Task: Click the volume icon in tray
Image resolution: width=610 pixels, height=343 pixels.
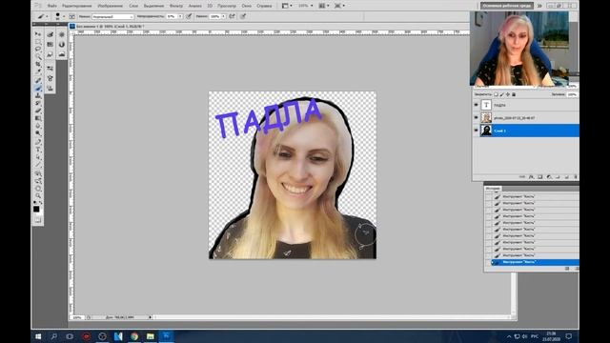Action: tap(524, 336)
